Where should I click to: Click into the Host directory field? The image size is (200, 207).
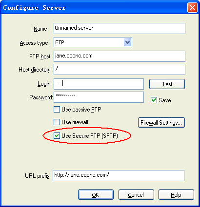coord(120,69)
